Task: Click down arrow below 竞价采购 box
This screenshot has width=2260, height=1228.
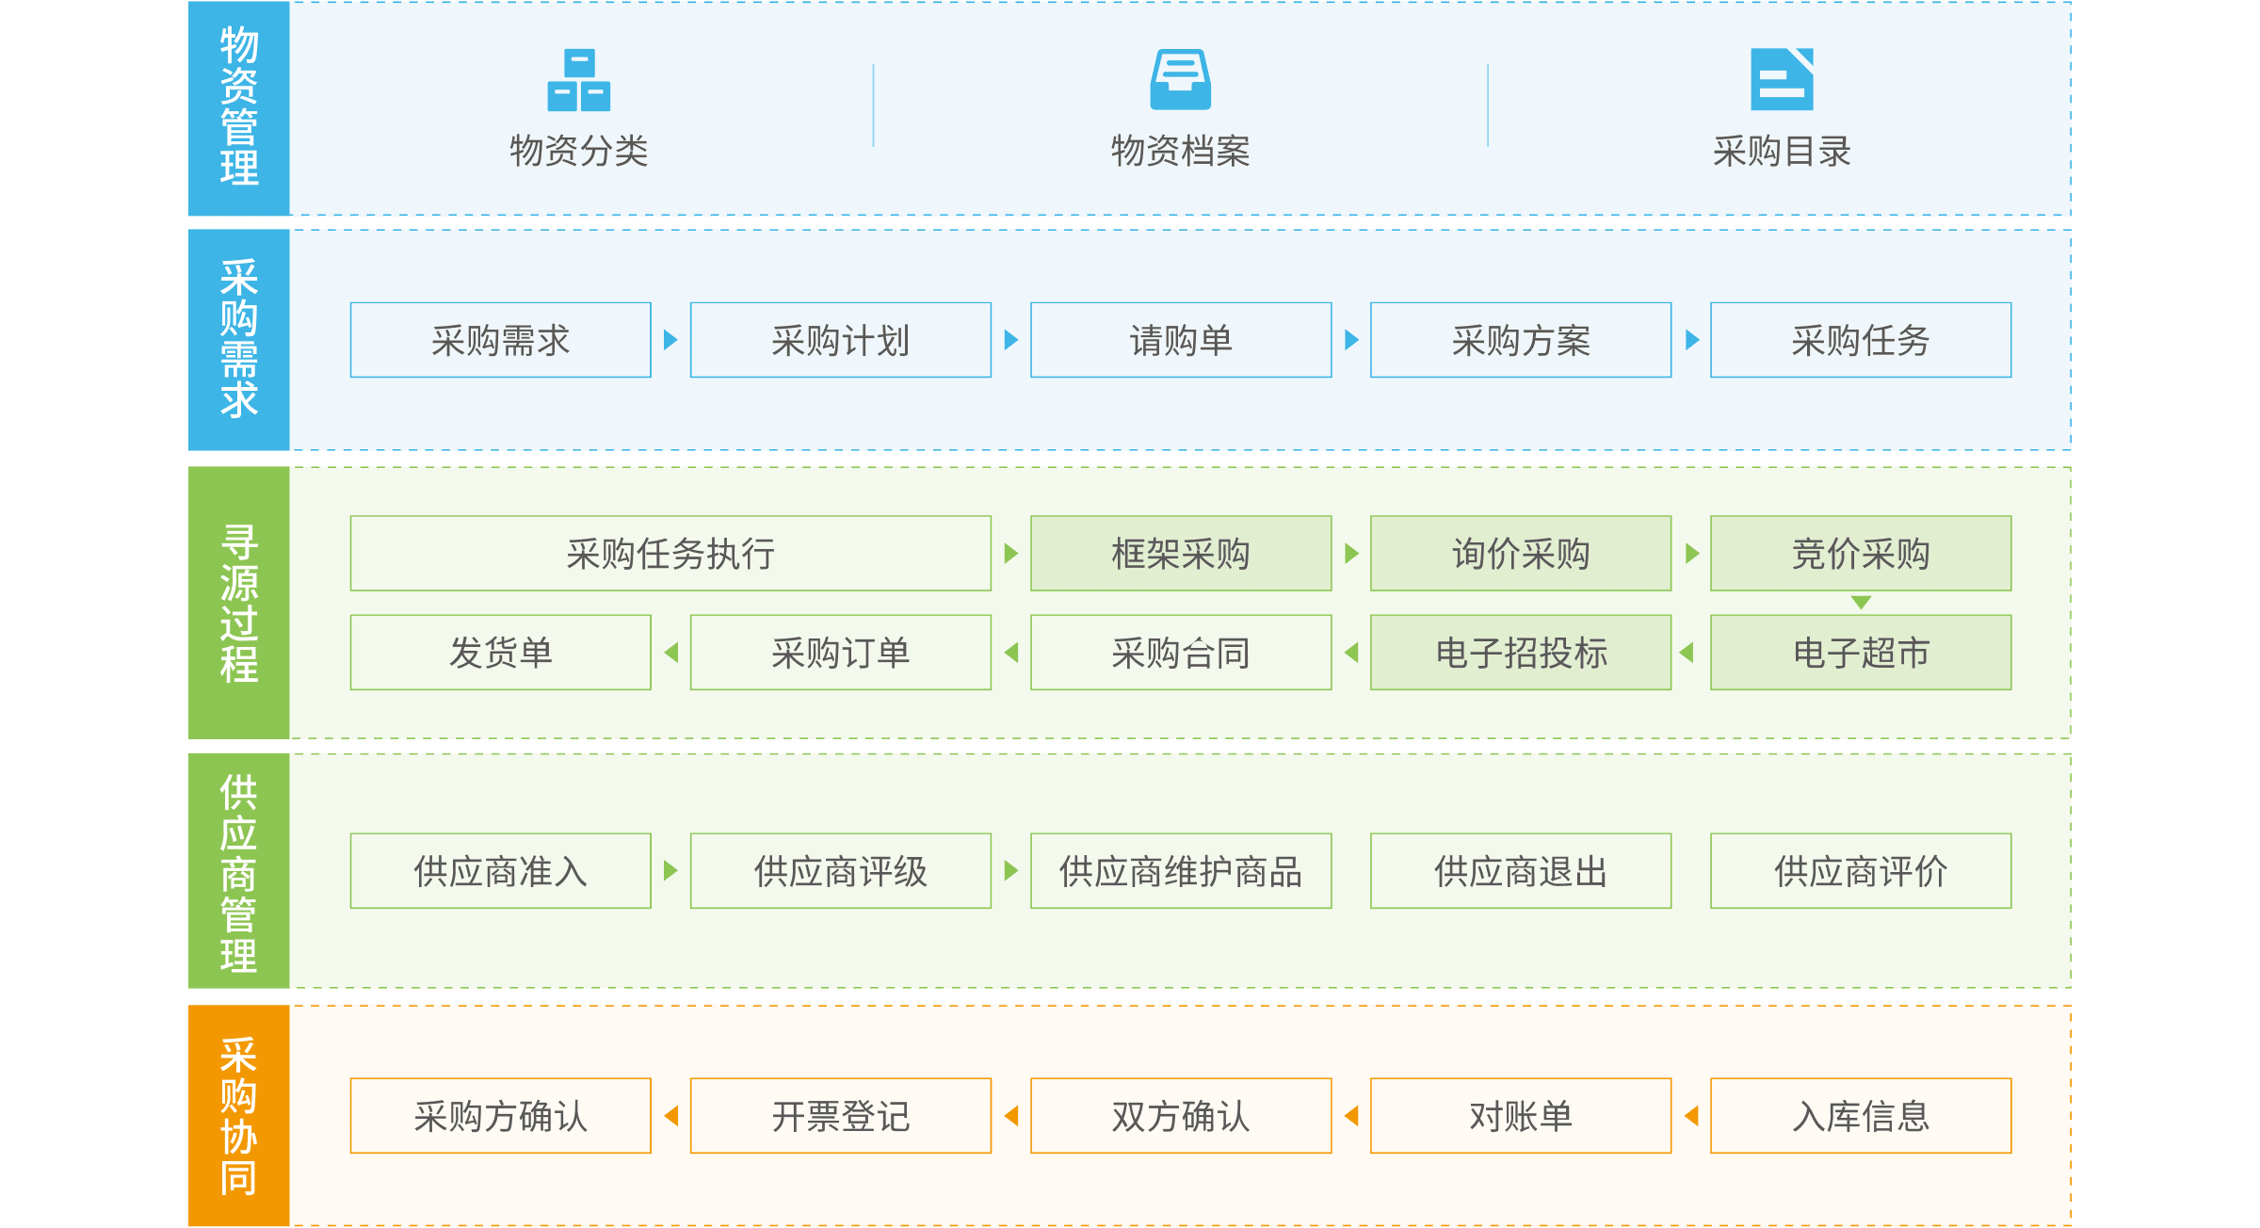Action: point(1861,603)
